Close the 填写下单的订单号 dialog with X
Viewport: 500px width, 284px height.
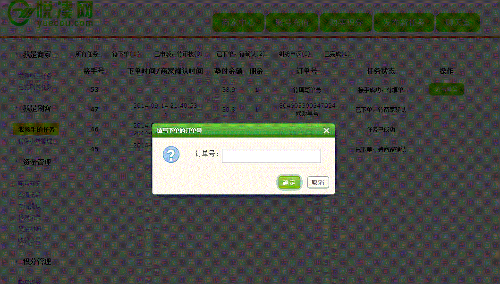pos(326,131)
